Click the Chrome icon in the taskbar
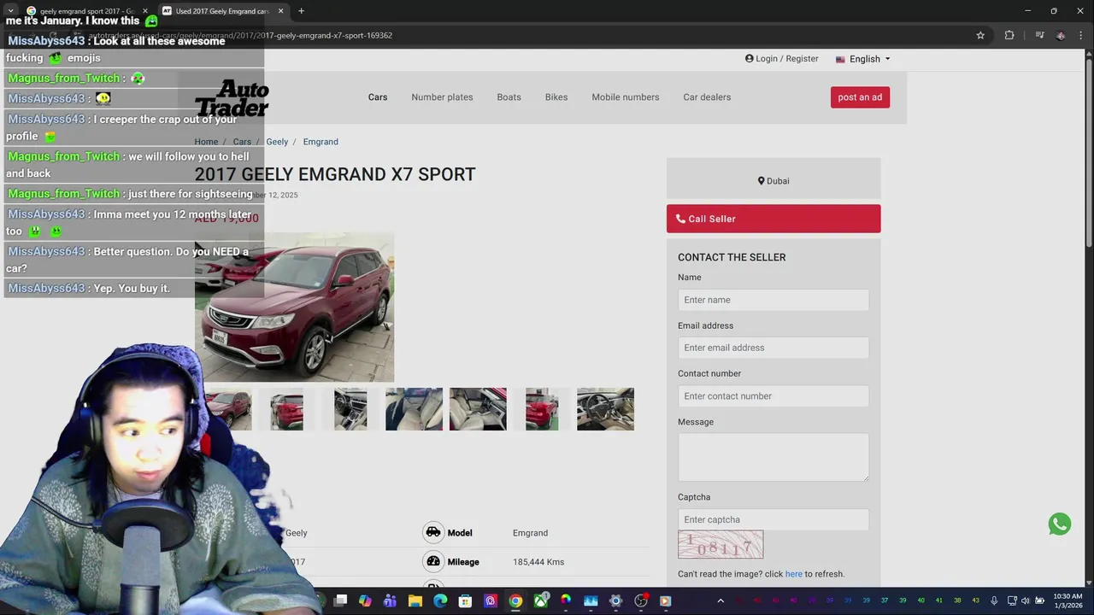The image size is (1094, 615). pyautogui.click(x=515, y=600)
